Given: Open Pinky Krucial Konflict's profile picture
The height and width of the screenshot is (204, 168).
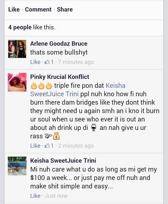Looking at the screenshot, I should point(17,82).
